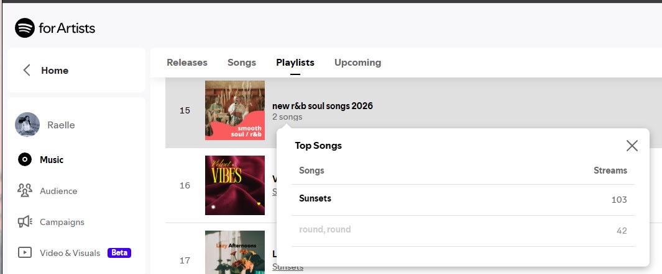This screenshot has width=662, height=274.
Task: Open Video & Visuals in the sidebar
Action: tap(70, 253)
